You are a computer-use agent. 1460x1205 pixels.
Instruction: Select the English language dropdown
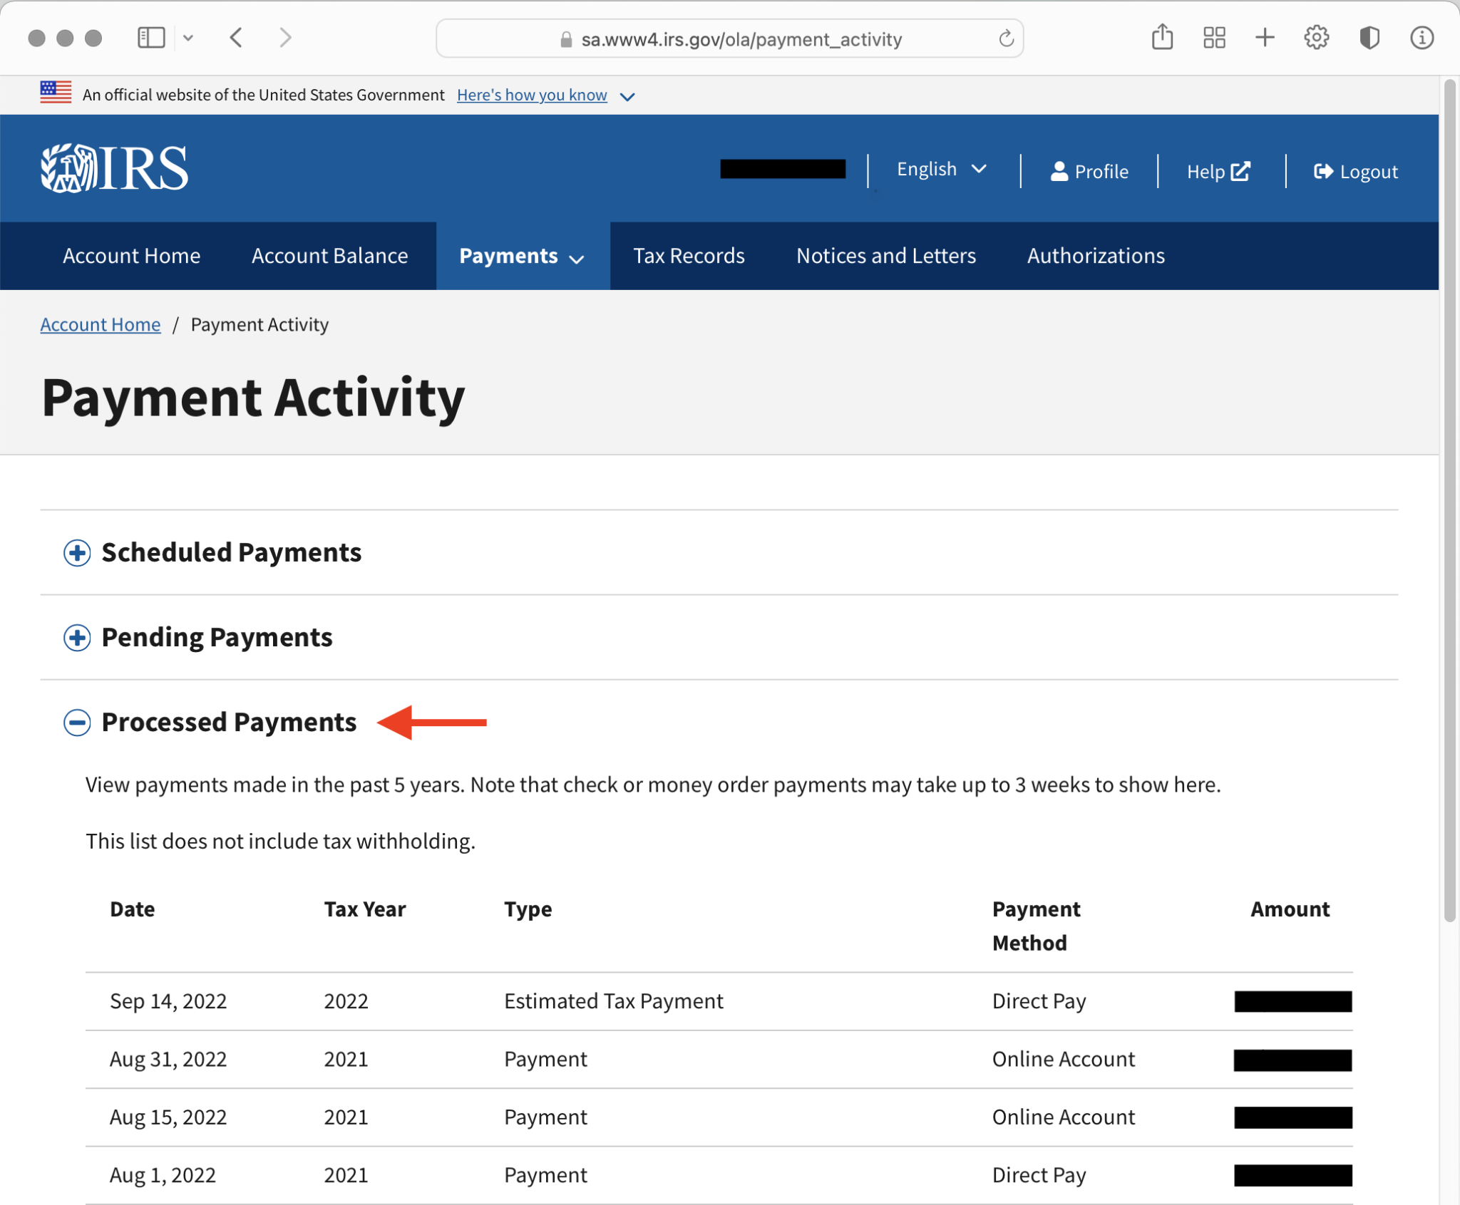(x=943, y=170)
